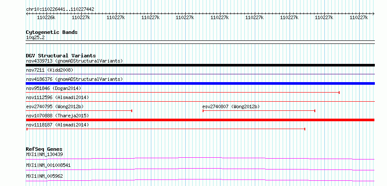This screenshot has height=186, width=387.
Task: Open the esv2740807 (Wong2012b) label
Action: pyautogui.click(x=231, y=106)
